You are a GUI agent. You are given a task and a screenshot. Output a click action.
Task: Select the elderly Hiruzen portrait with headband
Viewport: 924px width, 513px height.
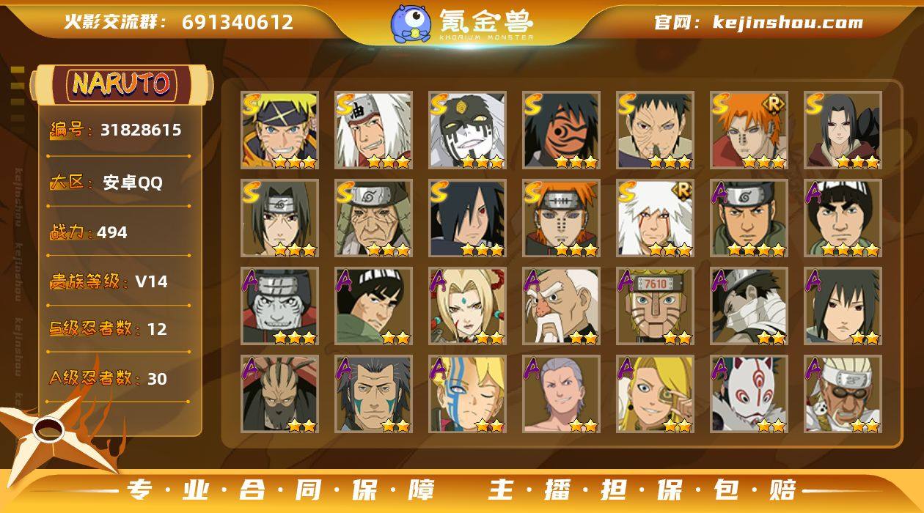pos(374,218)
